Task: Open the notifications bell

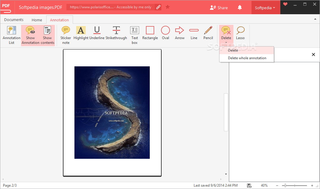Action: pos(240,7)
